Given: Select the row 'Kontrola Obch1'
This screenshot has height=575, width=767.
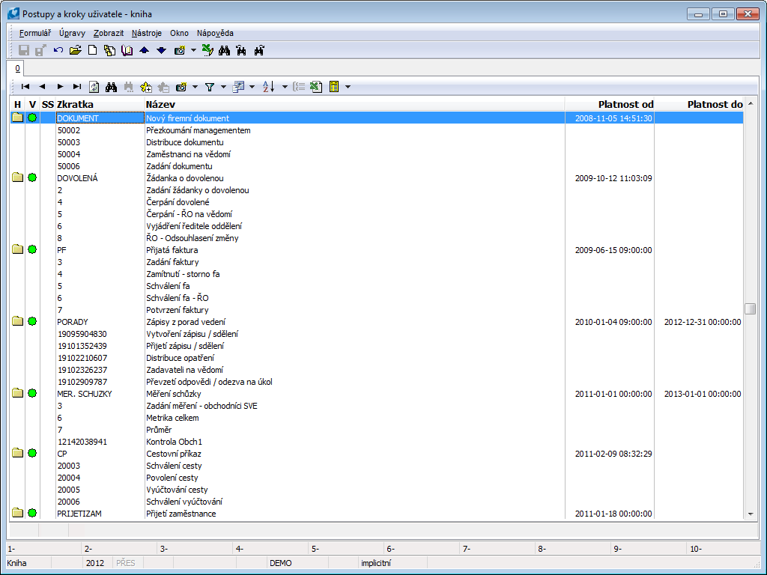Looking at the screenshot, I should tap(377, 442).
